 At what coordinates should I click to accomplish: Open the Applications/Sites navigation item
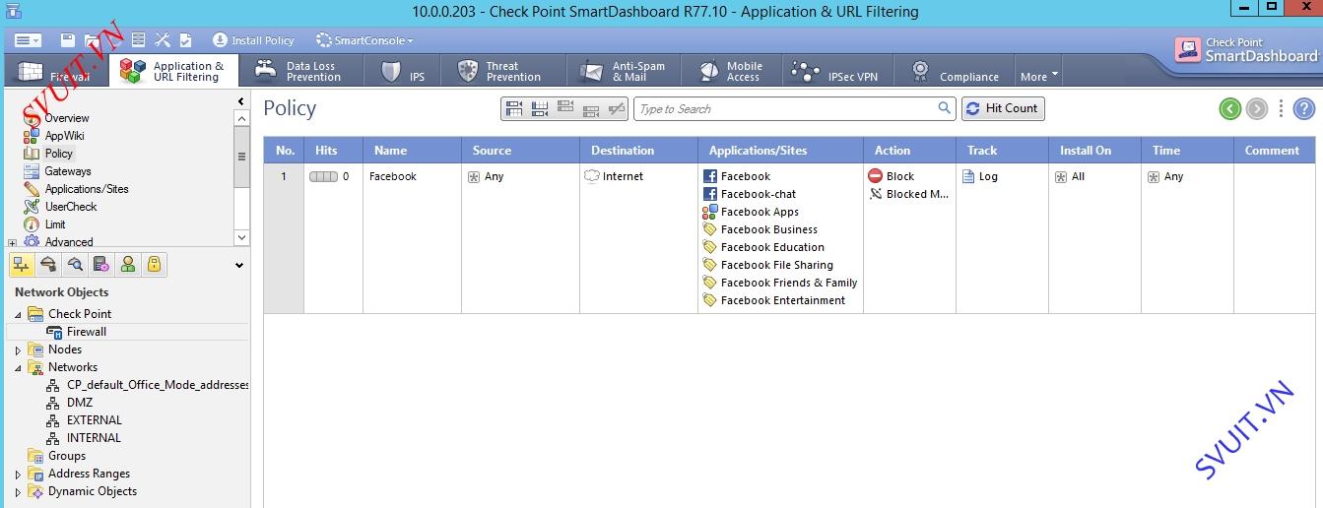tap(76, 189)
